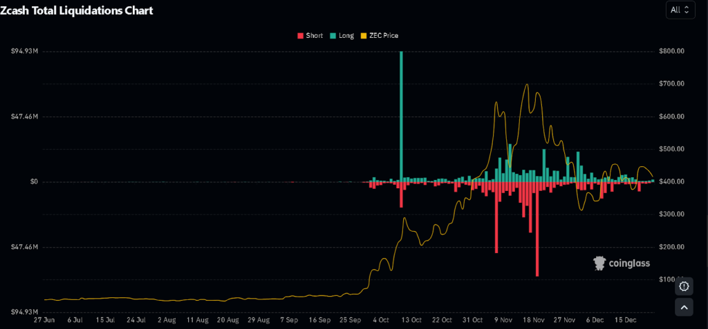This screenshot has width=708, height=329.
Task: Click the 13 Oct date label
Action: (411, 321)
